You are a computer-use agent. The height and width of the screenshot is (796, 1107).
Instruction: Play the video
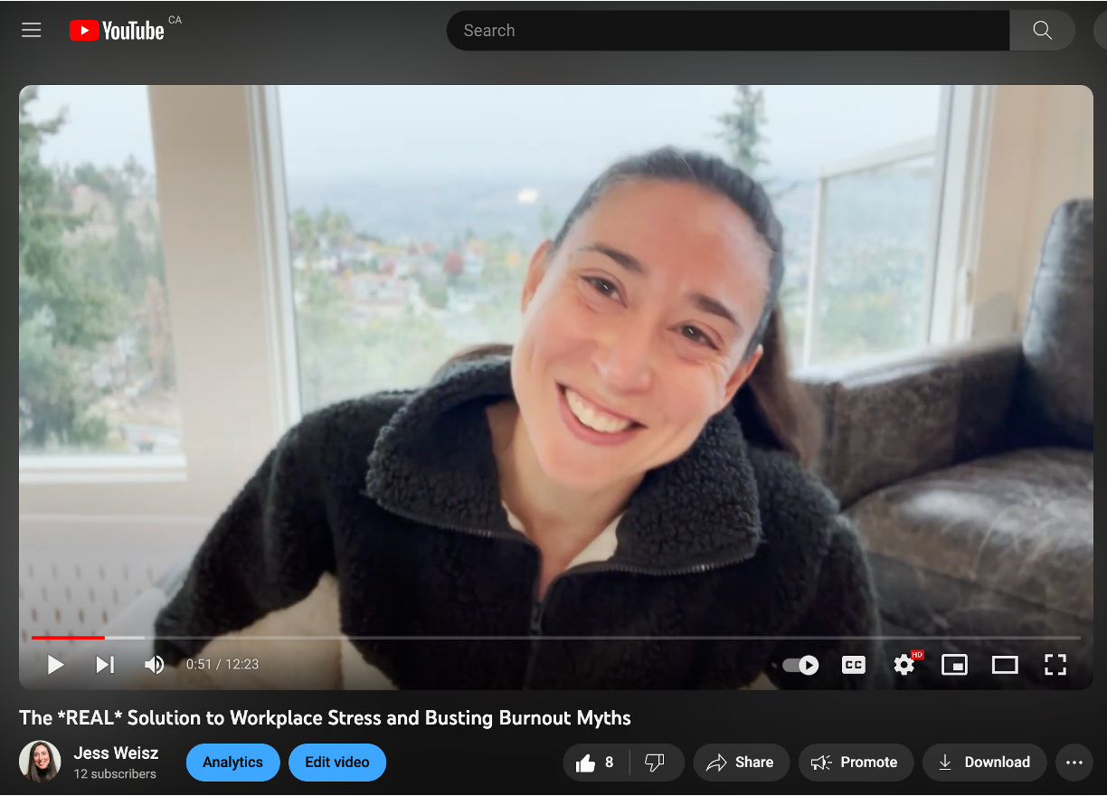point(55,665)
